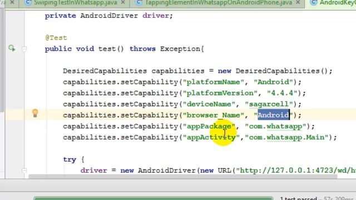Click the Java class icon on SwipingTest tab
This screenshot has height=200, width=356.
(28, 2)
